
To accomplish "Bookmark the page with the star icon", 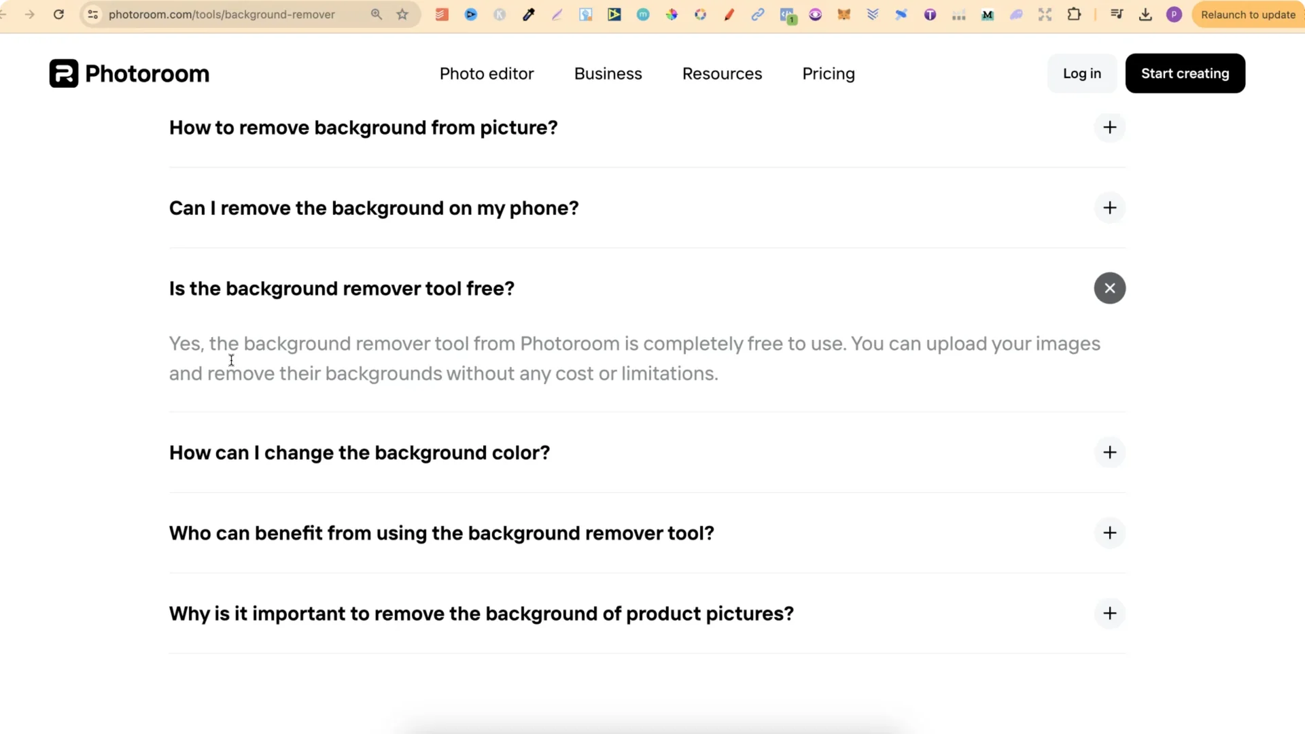I will 402,14.
